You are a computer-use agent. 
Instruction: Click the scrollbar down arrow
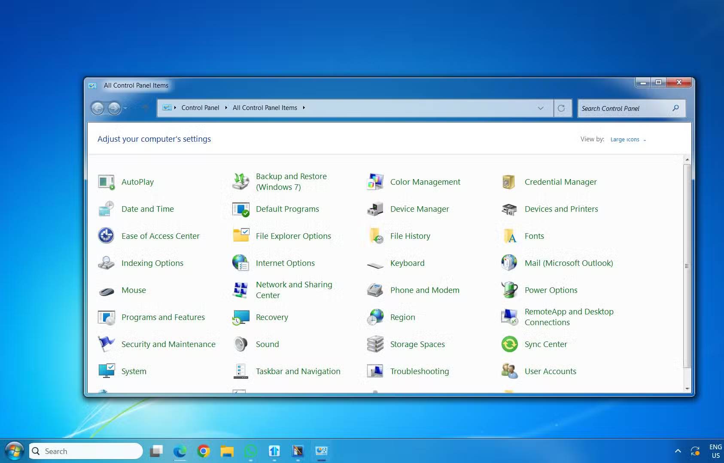click(687, 388)
